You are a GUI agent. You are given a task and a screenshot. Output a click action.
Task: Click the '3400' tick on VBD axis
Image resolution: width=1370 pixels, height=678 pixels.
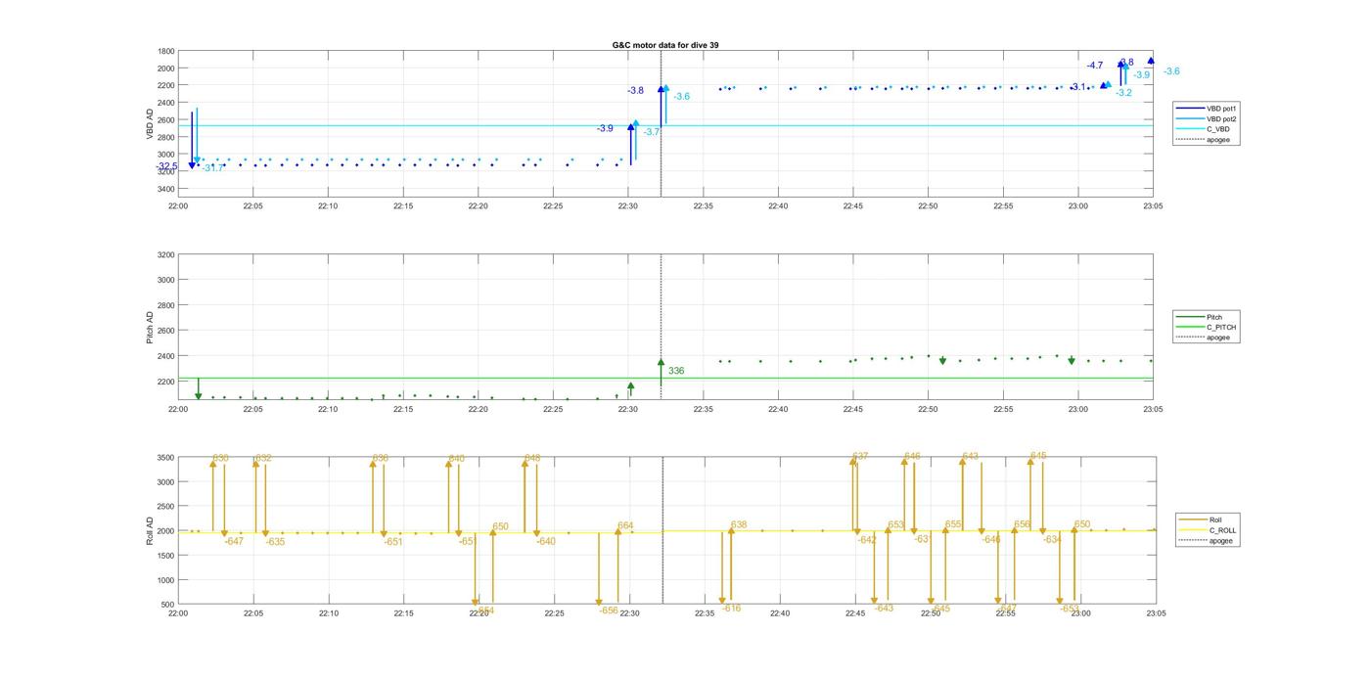166,189
